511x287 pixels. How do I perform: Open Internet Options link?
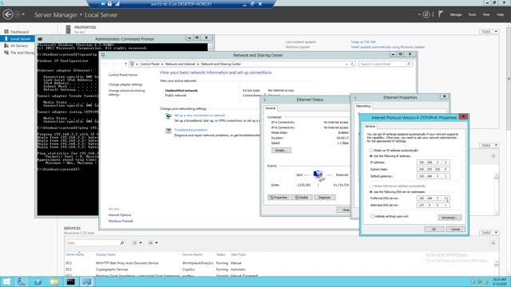[120, 215]
